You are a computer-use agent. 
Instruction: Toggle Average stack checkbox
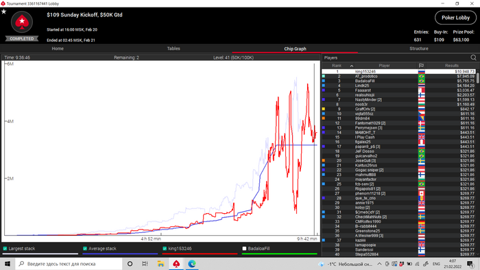[x=85, y=248]
